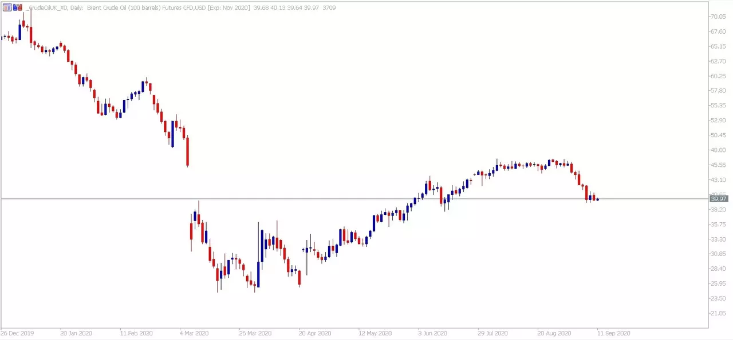Click the 39.97 current price tag
733x340 pixels.
(719, 199)
